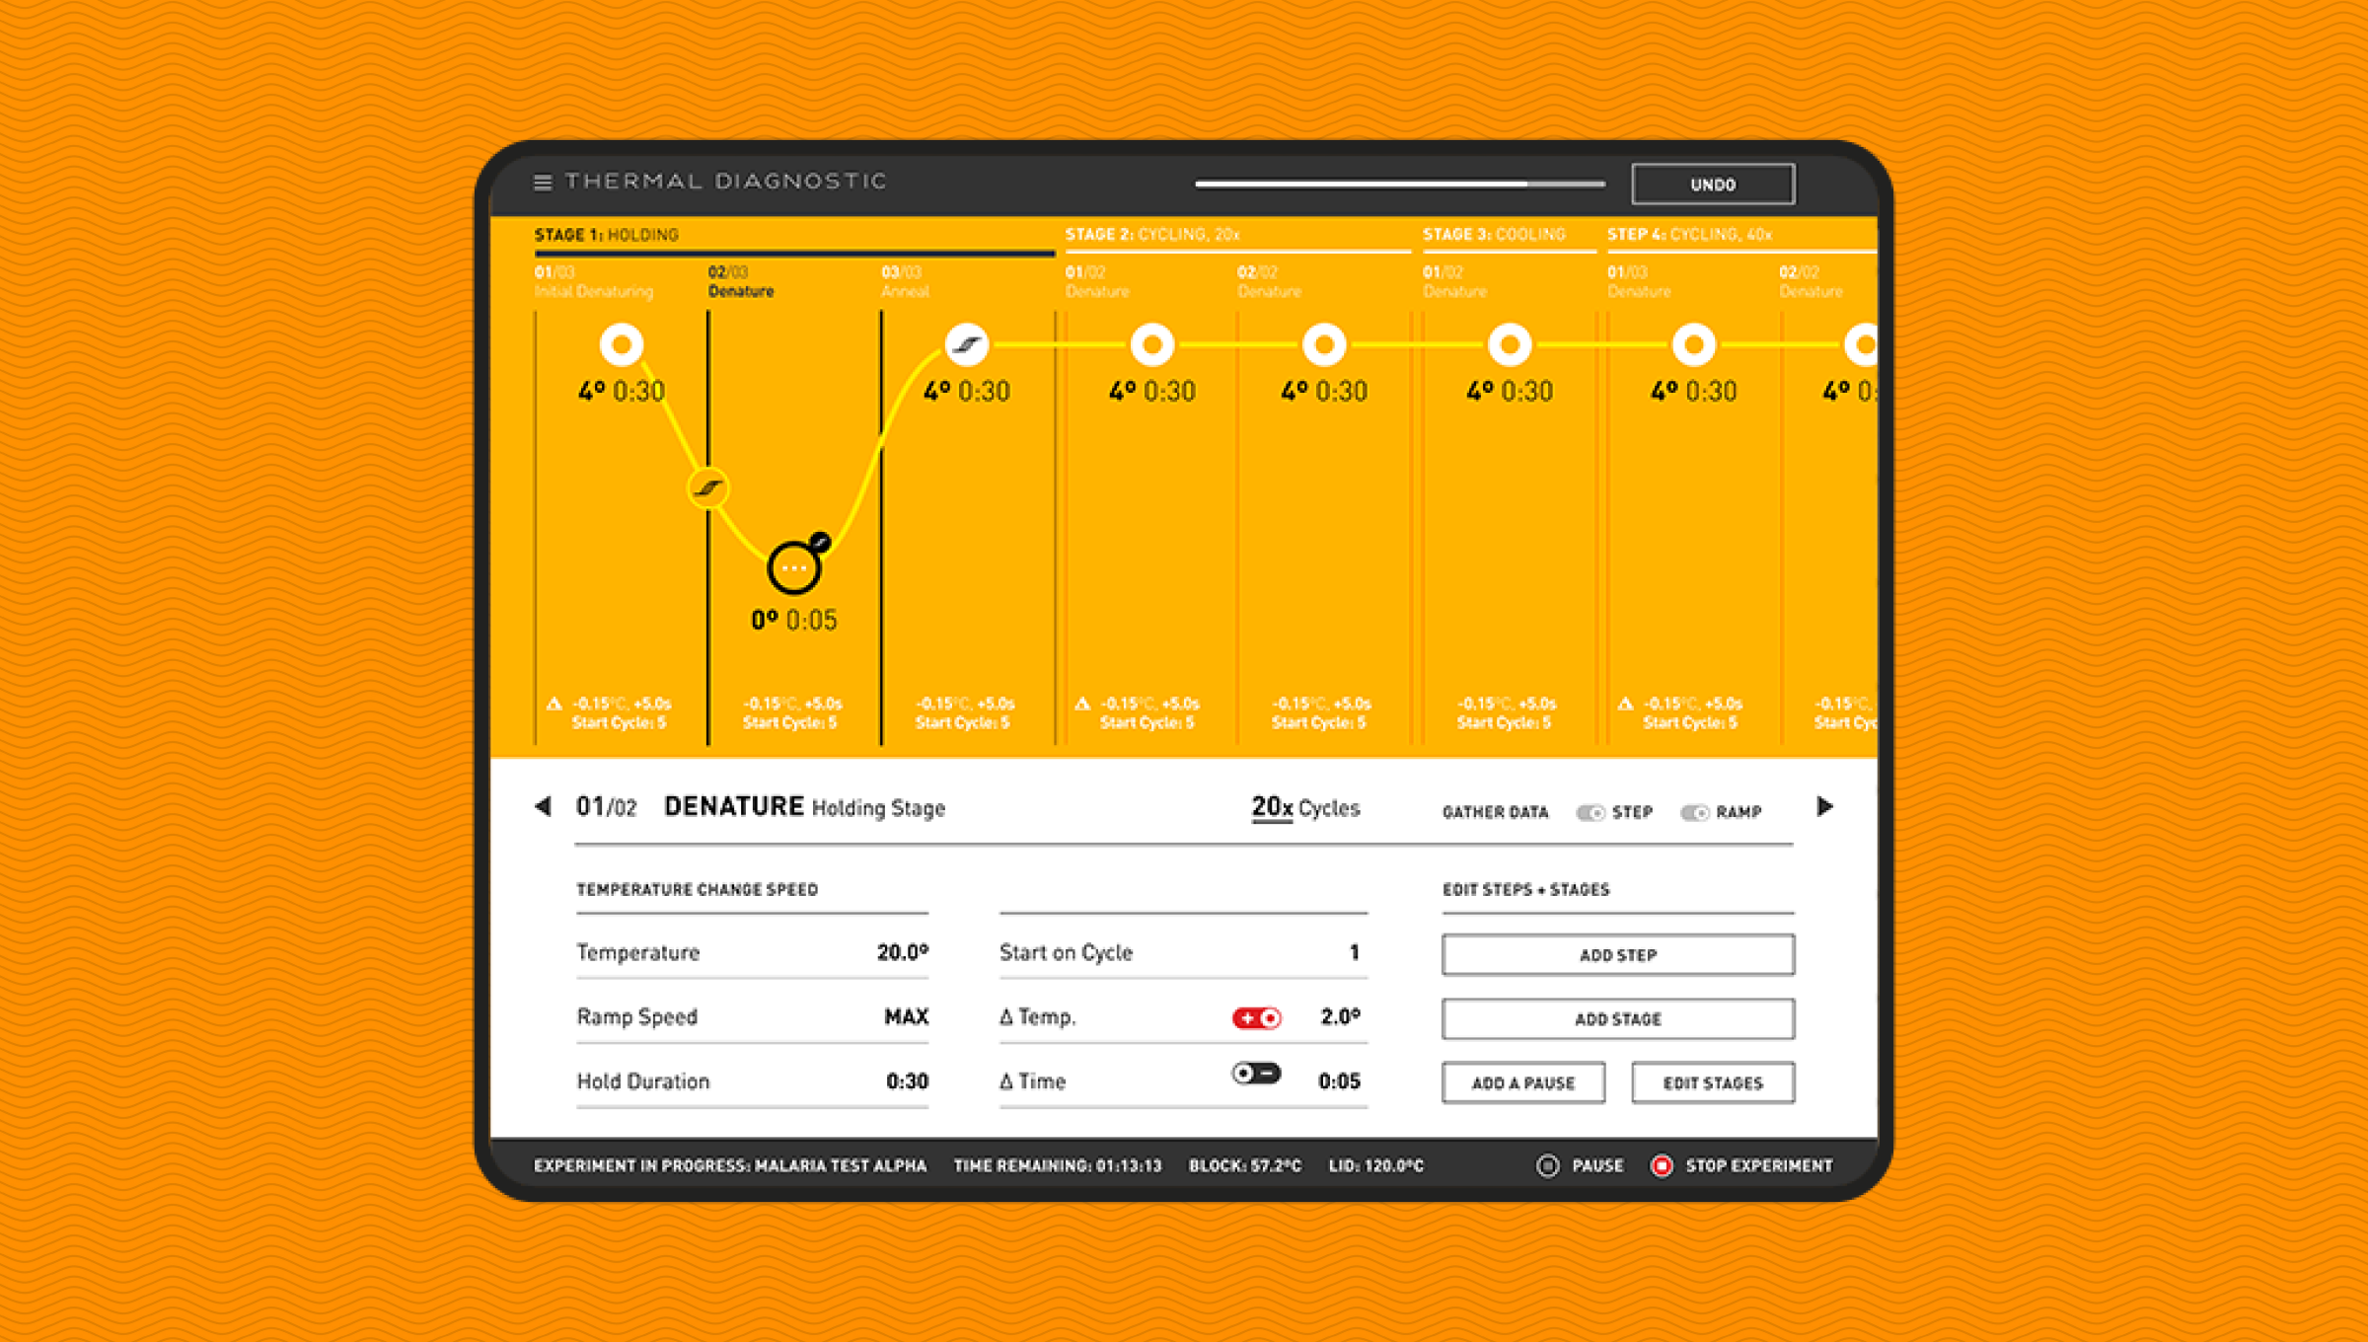
Task: Flip the Delta Time plus/minus switch
Action: pos(1256,1073)
